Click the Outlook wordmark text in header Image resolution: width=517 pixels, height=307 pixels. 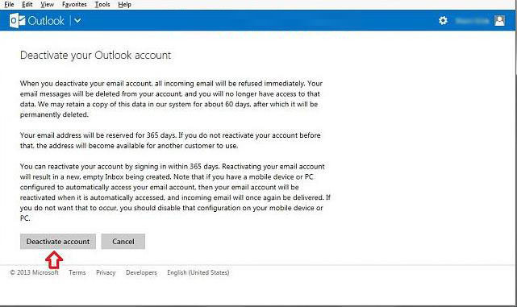(46, 21)
